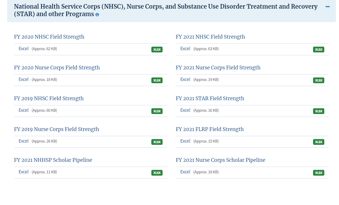Click the info icon beside the section heading
Viewport: 339px width, 205px height.
97,15
